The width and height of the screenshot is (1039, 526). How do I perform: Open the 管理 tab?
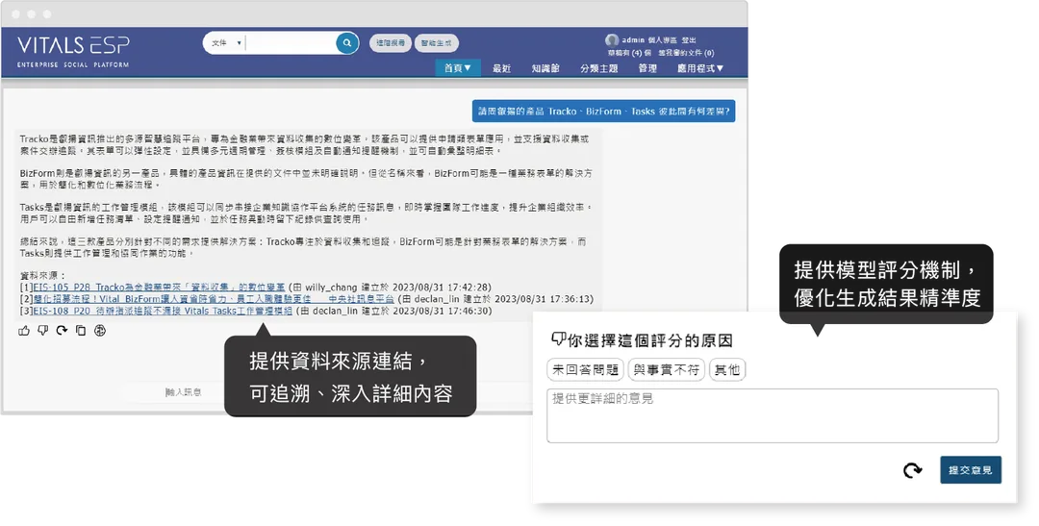[x=647, y=68]
